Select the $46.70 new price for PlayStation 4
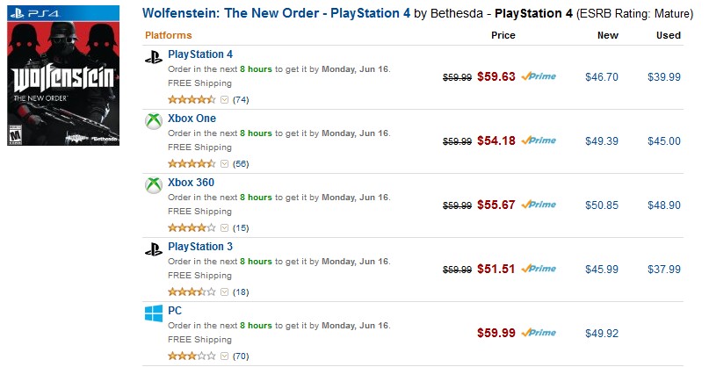 (602, 77)
